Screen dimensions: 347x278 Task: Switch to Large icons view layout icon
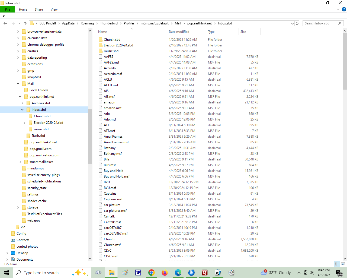coord(343,264)
